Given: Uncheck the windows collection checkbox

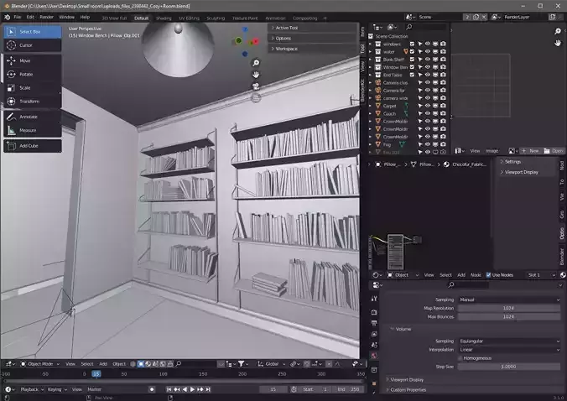Looking at the screenshot, I should [412, 44].
